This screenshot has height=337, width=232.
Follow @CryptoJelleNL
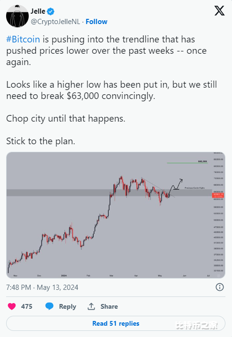(x=96, y=22)
